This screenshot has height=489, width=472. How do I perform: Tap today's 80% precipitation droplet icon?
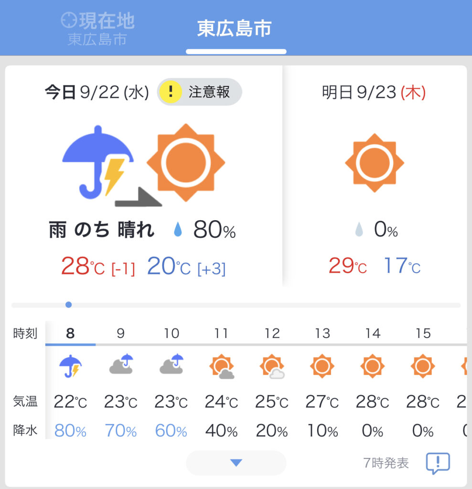tap(178, 231)
